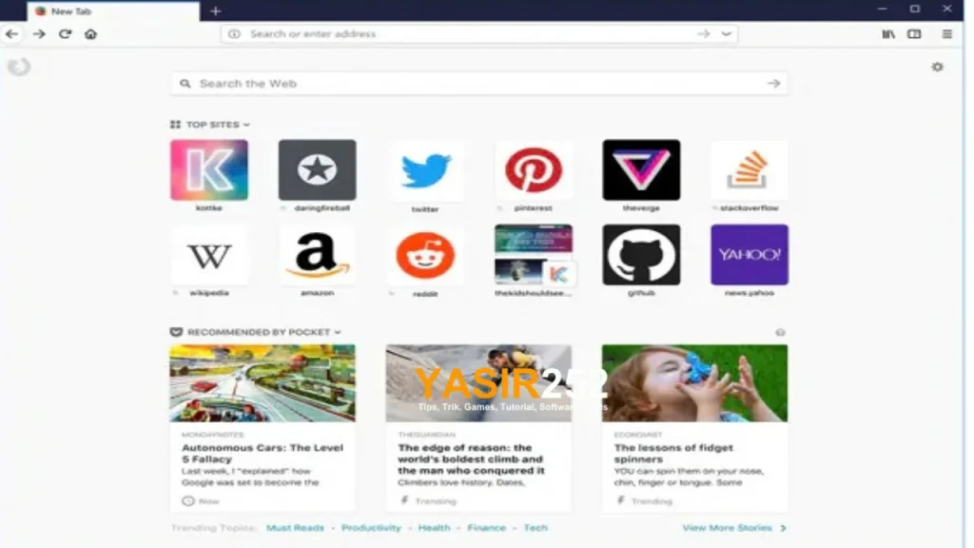
Task: Open the kottke top site tile
Action: click(x=208, y=169)
